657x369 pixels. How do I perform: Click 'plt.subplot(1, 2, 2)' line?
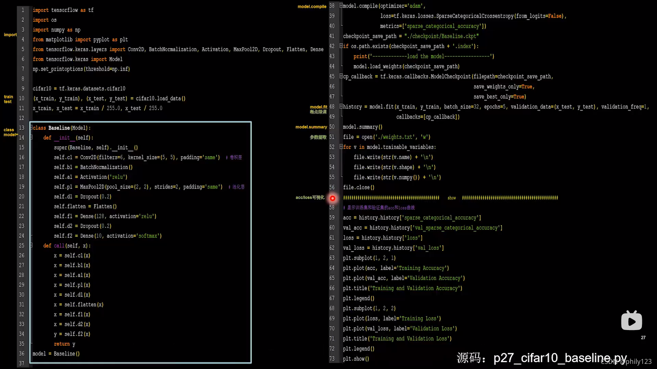(369, 308)
